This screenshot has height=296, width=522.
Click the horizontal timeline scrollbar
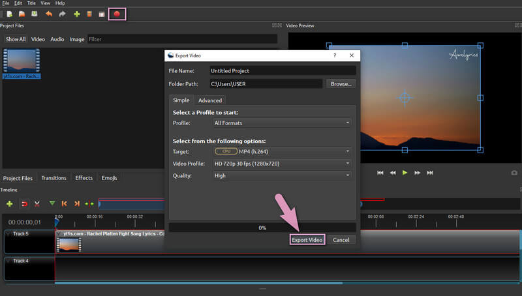pos(199,283)
